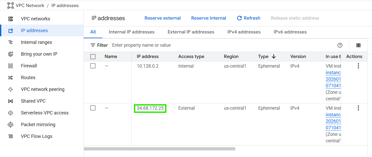Open actions menu for 10.128.0.2 row
Image resolution: width=372 pixels, height=157 pixels.
(x=358, y=66)
